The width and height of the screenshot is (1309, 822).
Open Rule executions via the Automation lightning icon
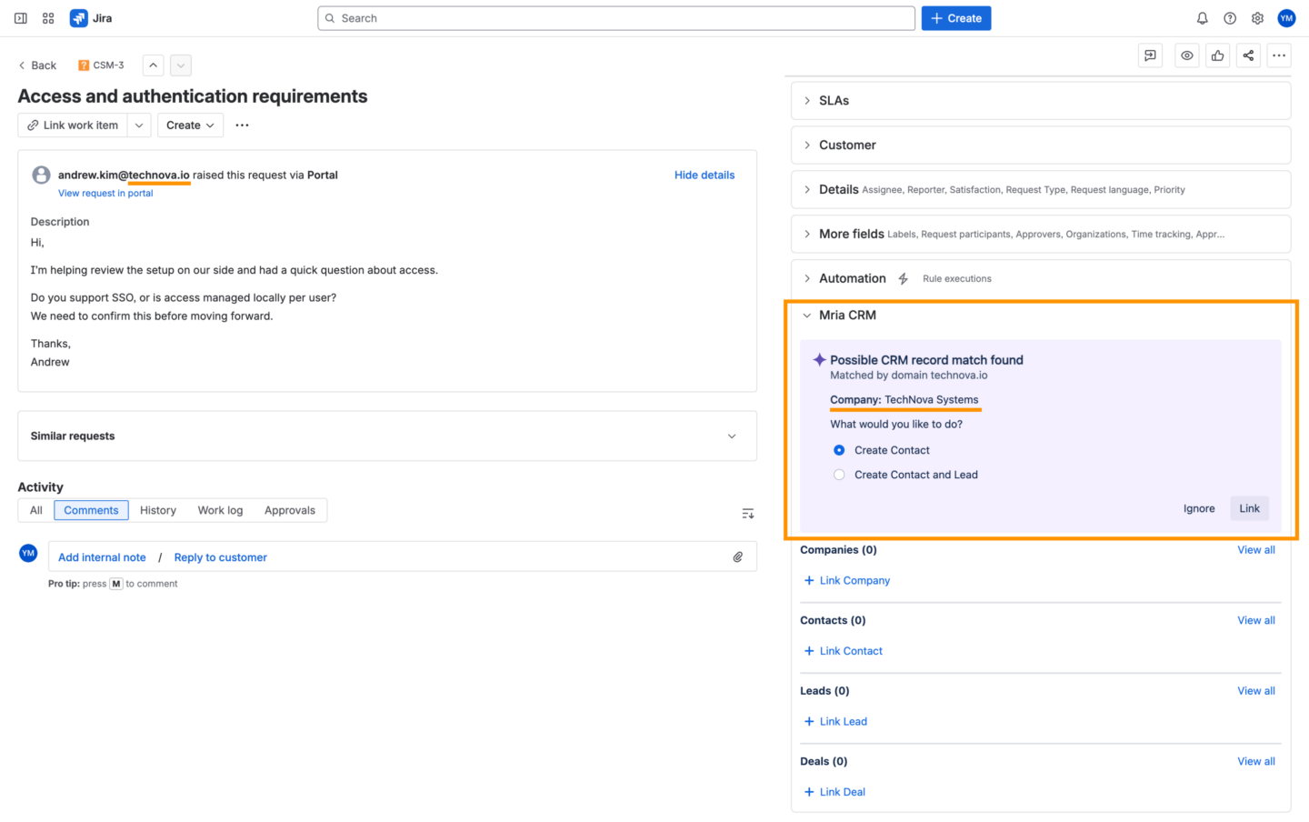coord(903,278)
